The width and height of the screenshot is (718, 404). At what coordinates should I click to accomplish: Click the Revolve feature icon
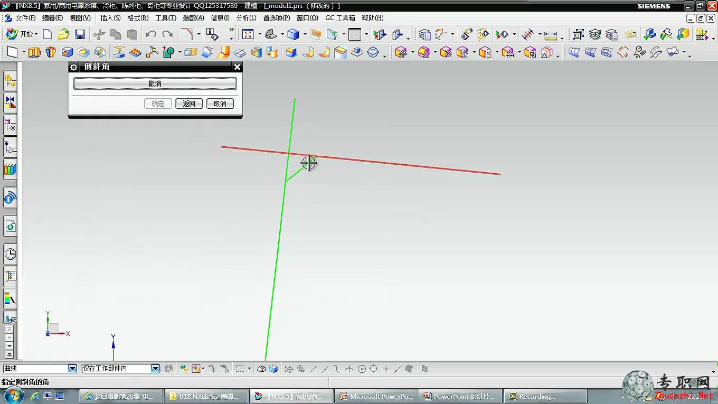click(x=51, y=52)
